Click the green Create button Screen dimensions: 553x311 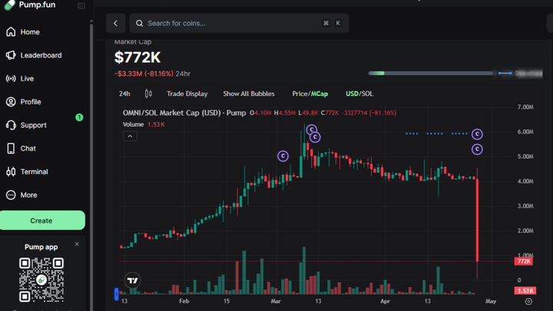point(41,220)
